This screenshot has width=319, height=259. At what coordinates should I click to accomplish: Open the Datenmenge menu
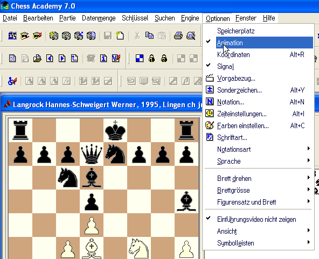pyautogui.click(x=99, y=18)
